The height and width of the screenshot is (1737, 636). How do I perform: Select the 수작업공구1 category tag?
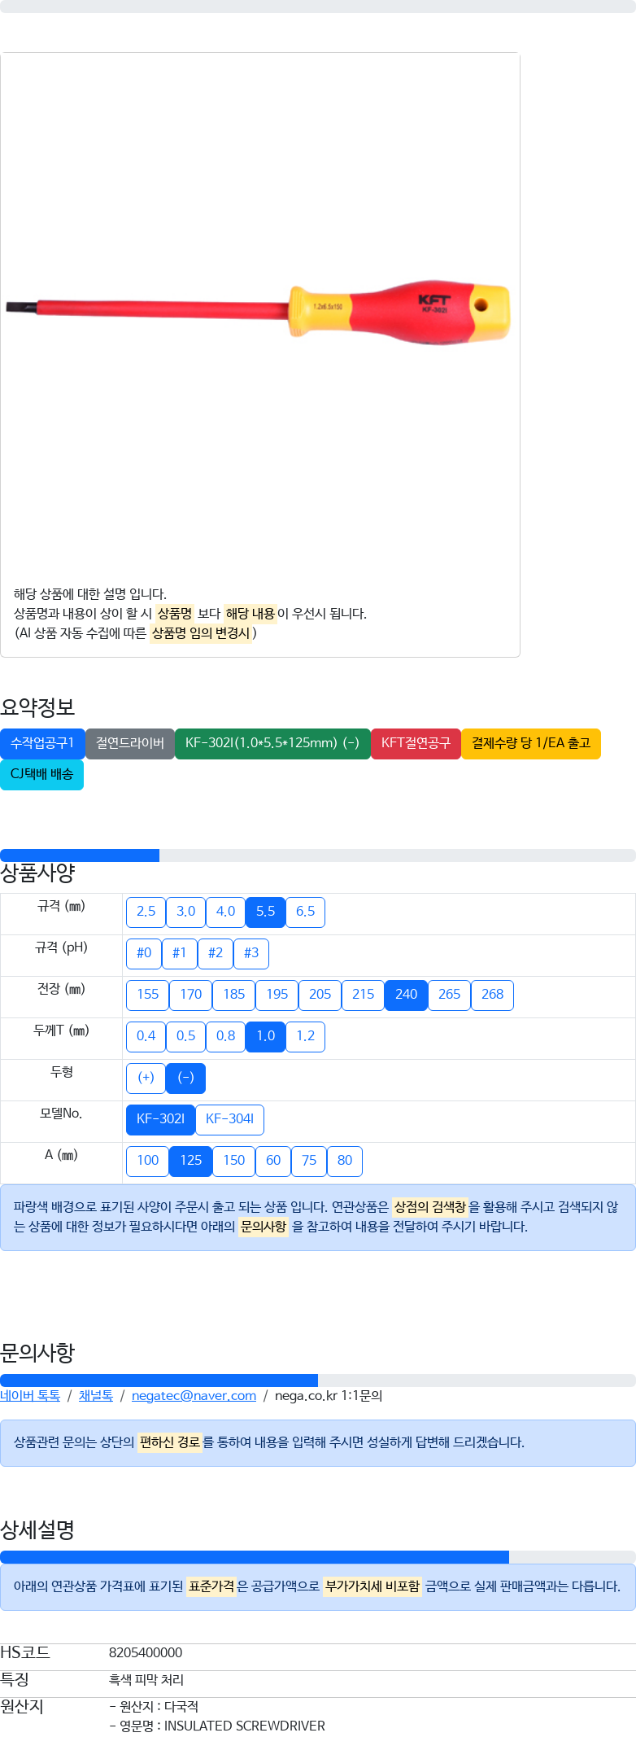pyautogui.click(x=42, y=743)
